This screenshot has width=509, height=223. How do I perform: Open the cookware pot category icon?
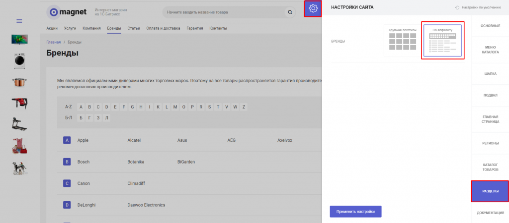click(19, 82)
